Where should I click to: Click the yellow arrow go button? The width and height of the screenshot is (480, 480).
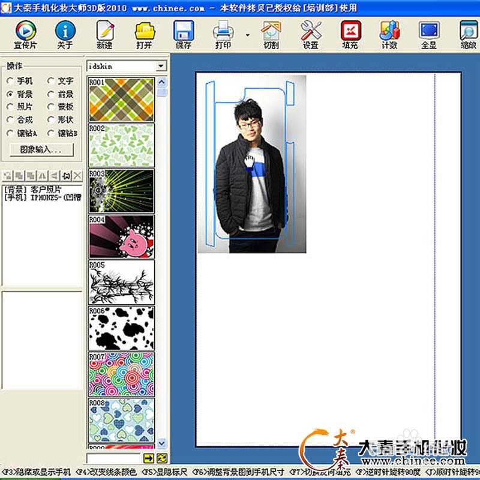149,458
